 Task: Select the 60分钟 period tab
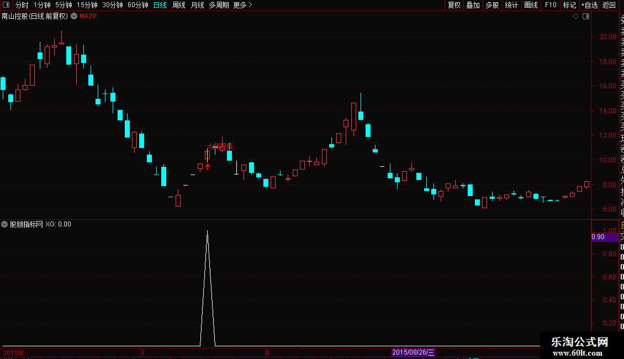138,5
